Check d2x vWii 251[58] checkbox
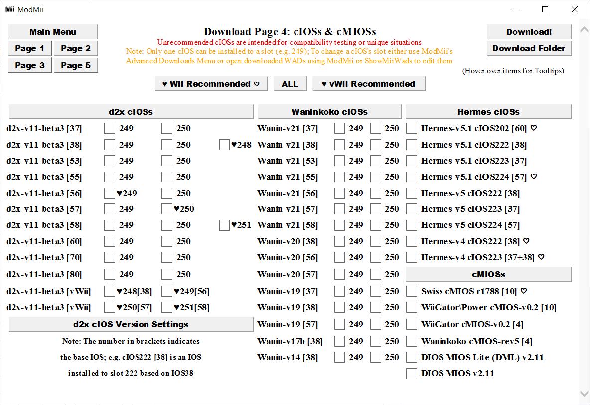This screenshot has width=590, height=405. 167,307
